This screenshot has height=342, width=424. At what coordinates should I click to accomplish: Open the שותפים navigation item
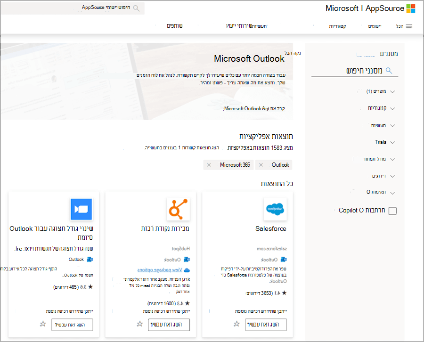[x=174, y=26]
